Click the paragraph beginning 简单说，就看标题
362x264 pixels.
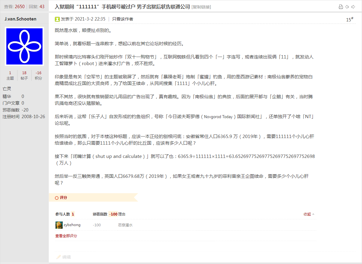pyautogui.click(x=119, y=44)
